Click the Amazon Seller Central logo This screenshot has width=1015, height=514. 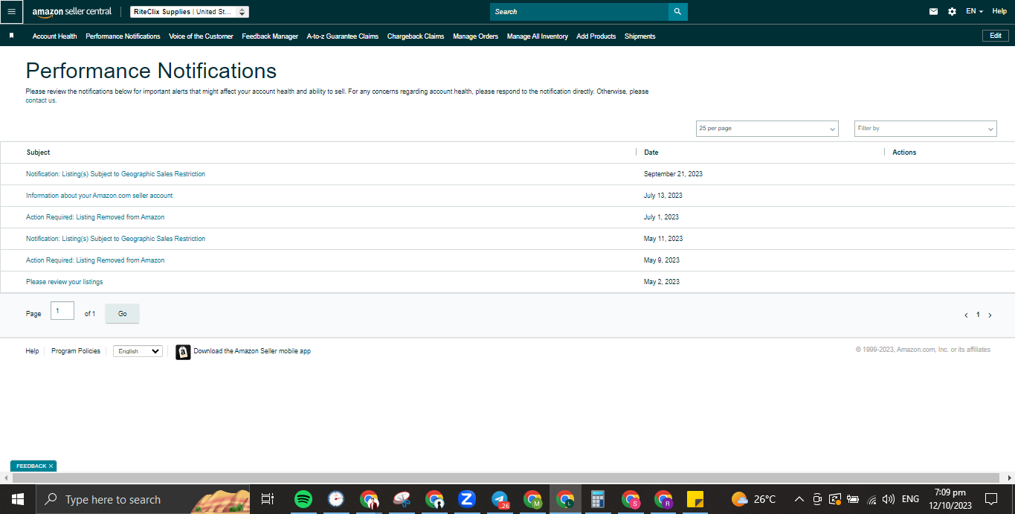(72, 12)
